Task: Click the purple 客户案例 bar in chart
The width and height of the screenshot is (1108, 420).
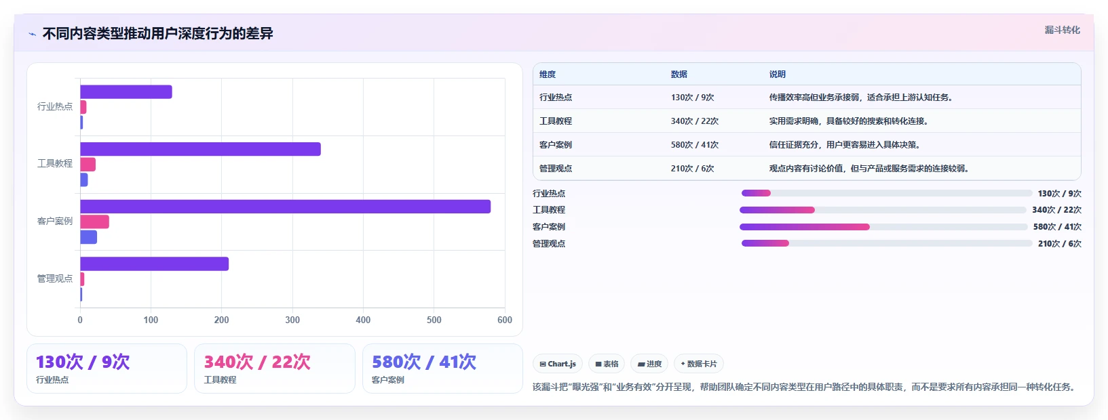Action: click(285, 207)
